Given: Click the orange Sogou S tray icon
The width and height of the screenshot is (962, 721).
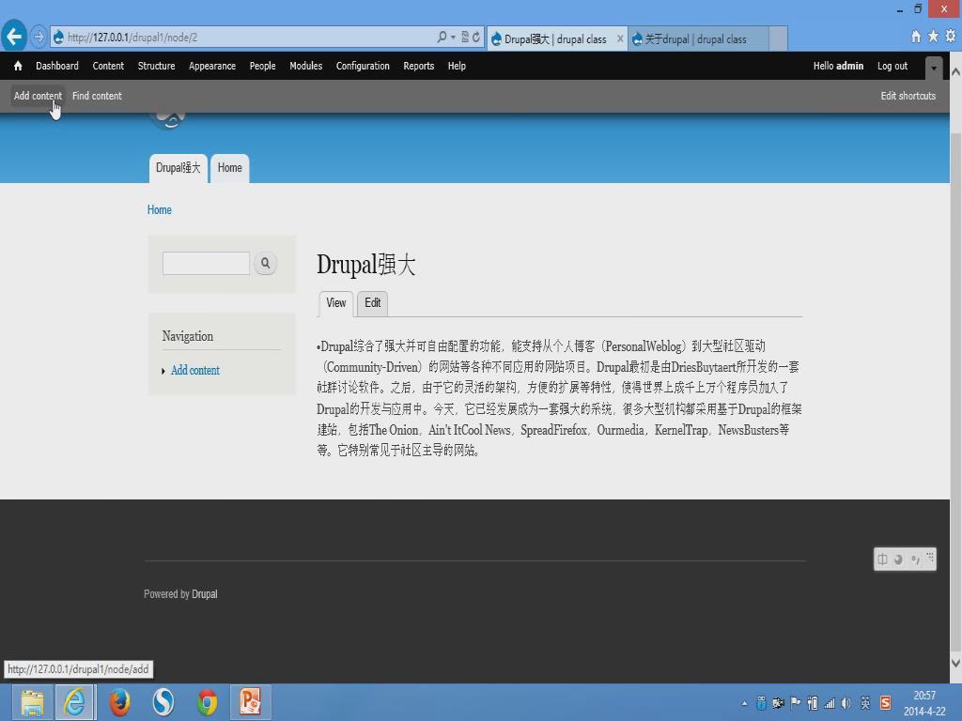Looking at the screenshot, I should (x=885, y=703).
